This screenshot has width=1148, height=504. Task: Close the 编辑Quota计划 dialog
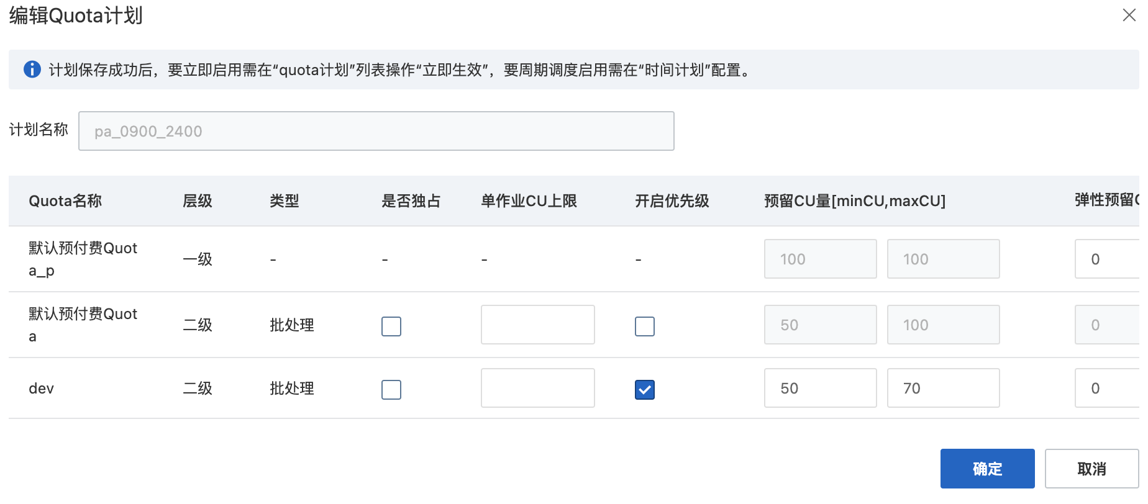1129,15
